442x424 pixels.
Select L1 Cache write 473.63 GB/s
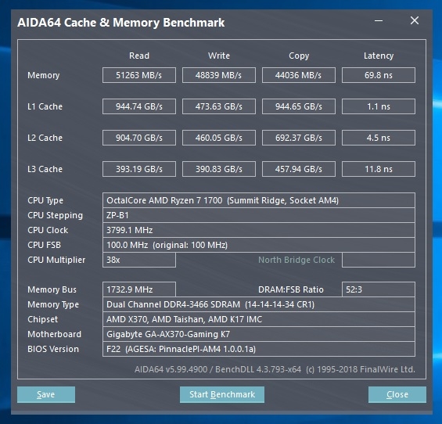pyautogui.click(x=219, y=106)
